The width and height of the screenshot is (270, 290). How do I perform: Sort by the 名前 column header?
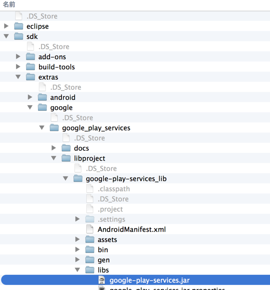tap(9, 4)
